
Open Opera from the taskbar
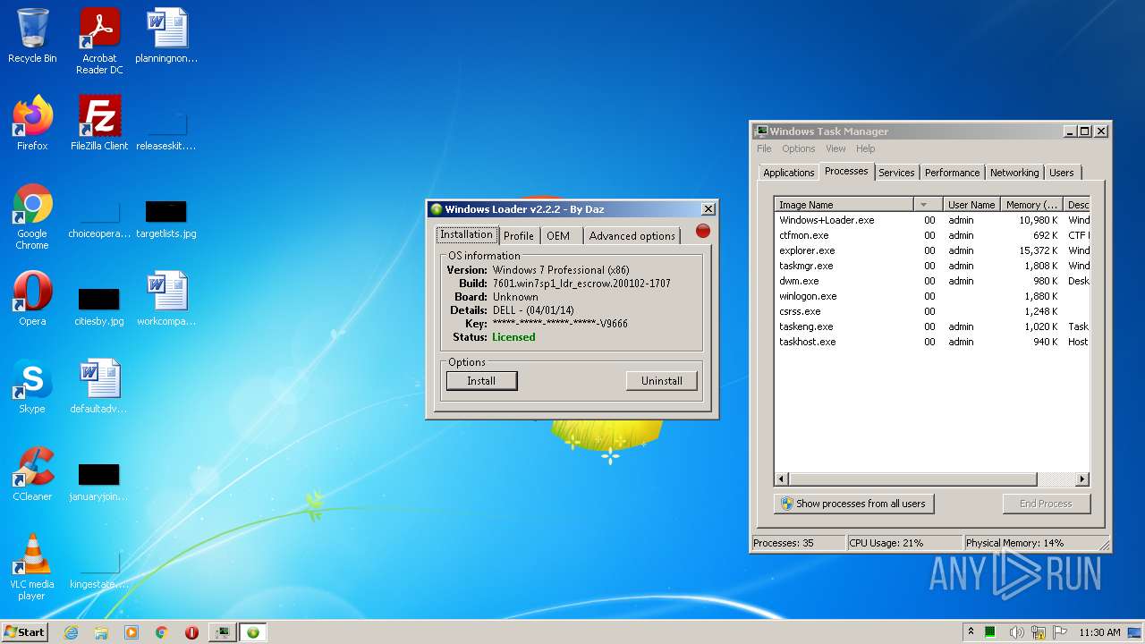pyautogui.click(x=191, y=632)
